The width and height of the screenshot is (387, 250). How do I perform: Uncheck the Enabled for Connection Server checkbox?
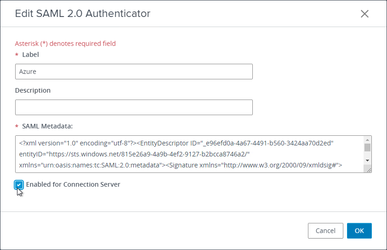coord(19,184)
